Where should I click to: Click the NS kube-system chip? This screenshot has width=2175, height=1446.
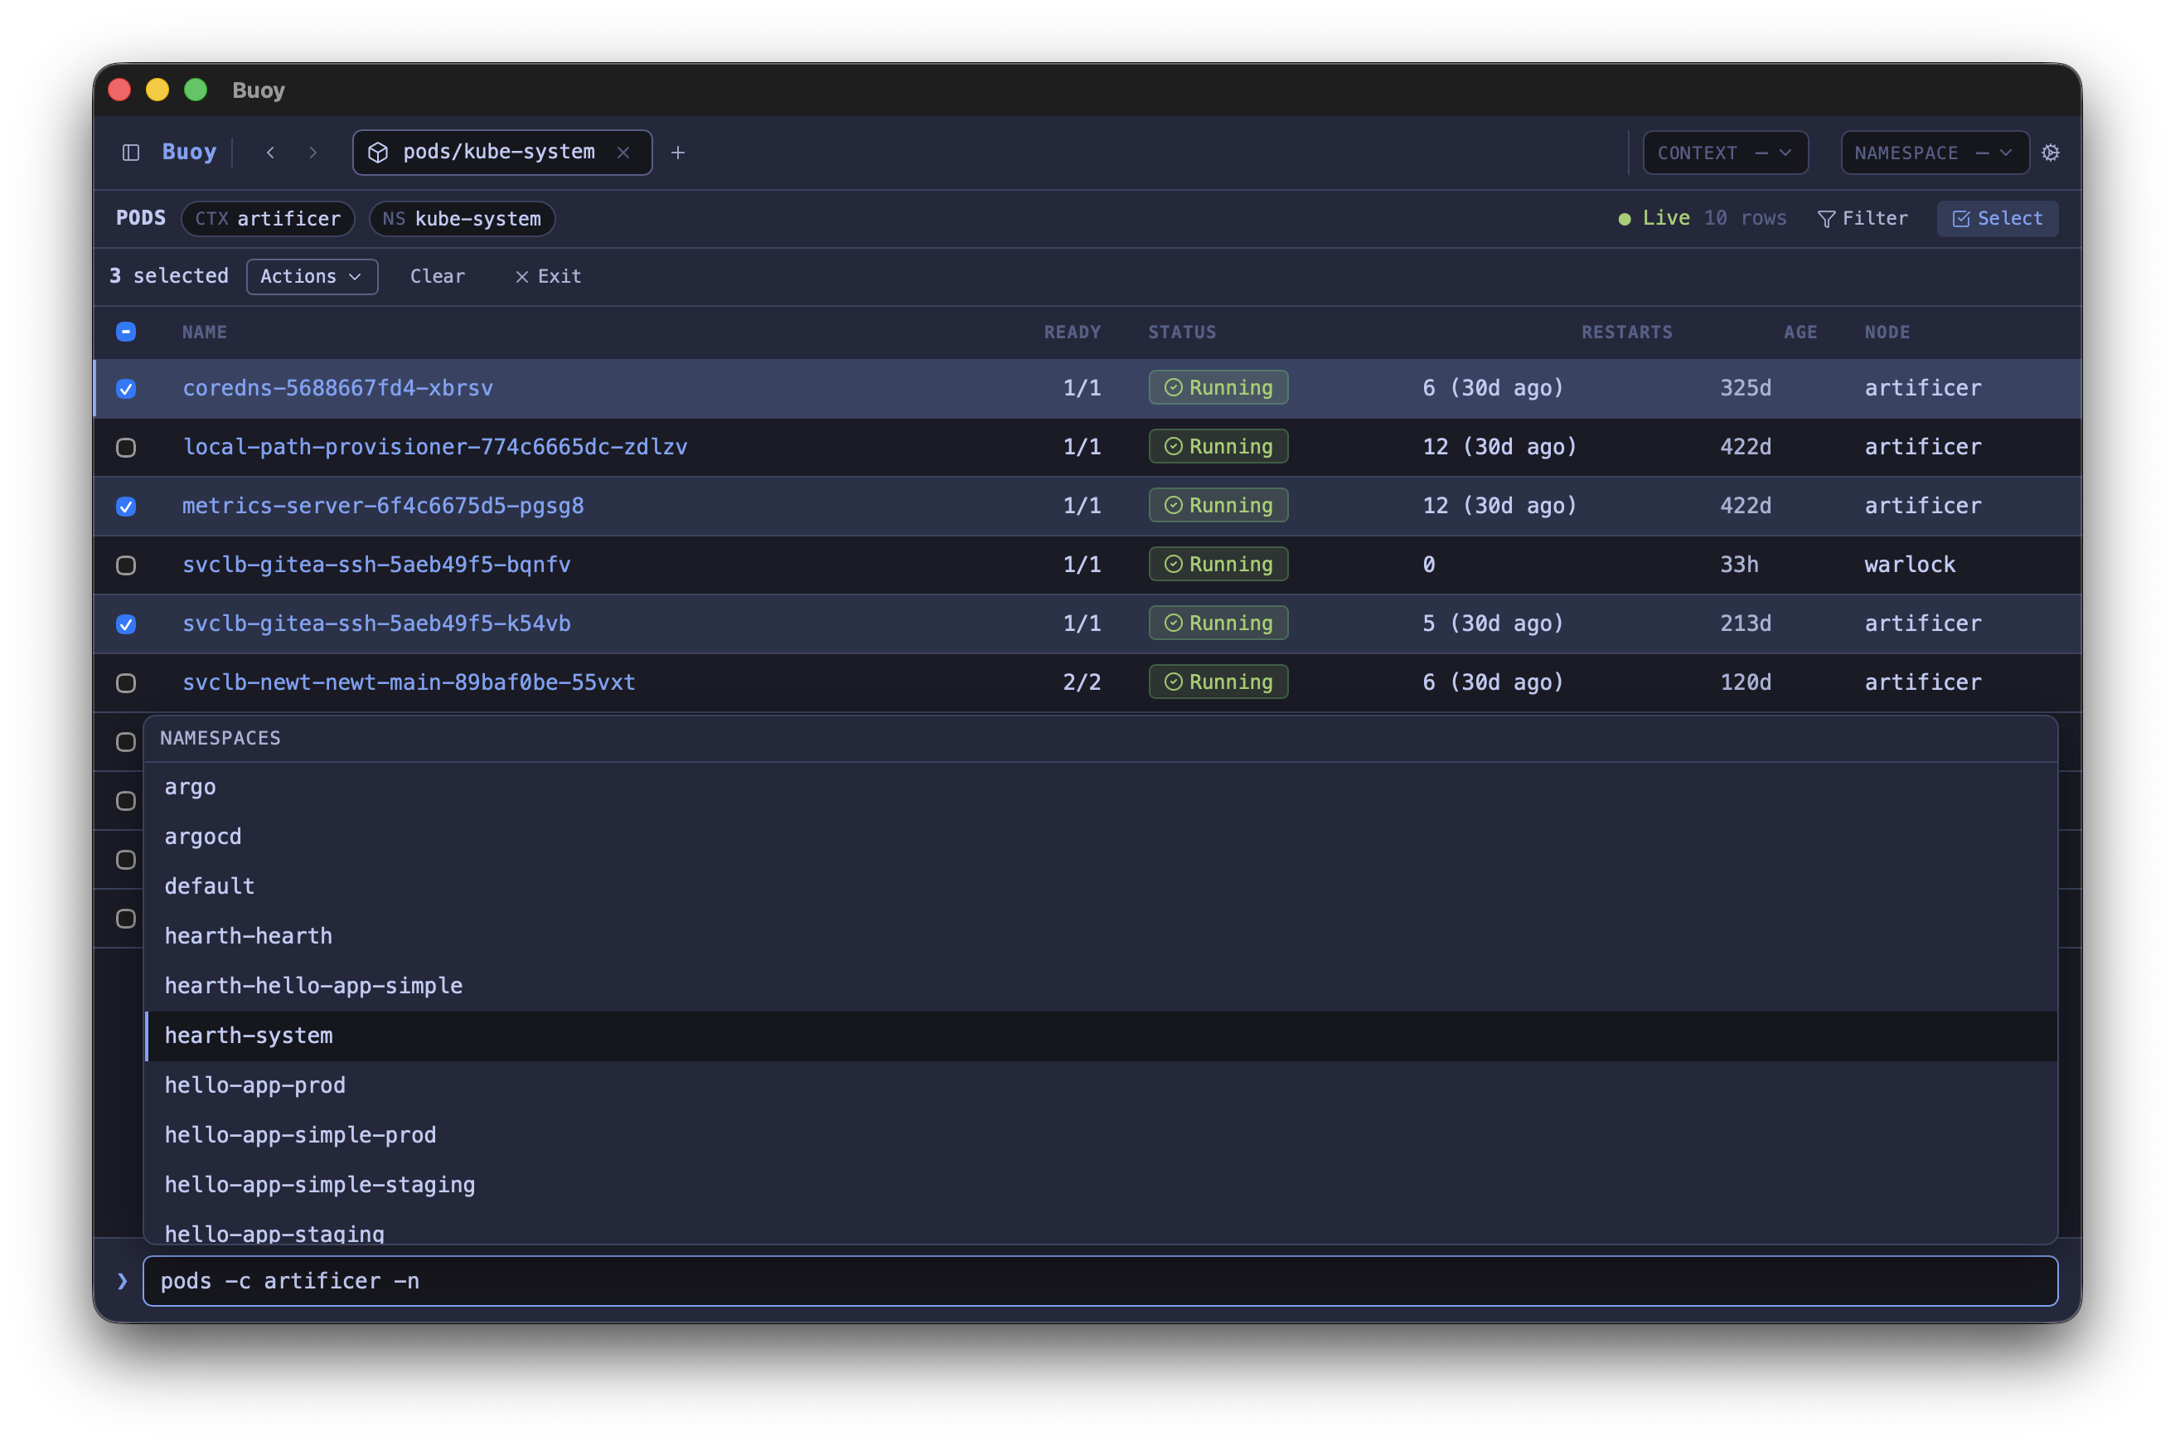click(461, 219)
